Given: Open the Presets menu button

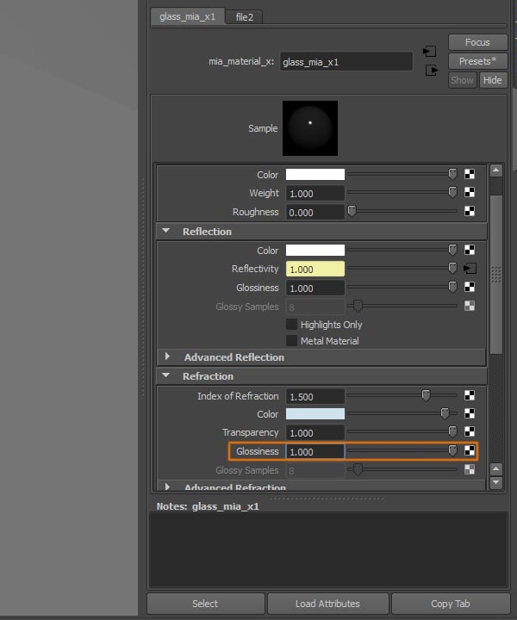Looking at the screenshot, I should pyautogui.click(x=477, y=61).
